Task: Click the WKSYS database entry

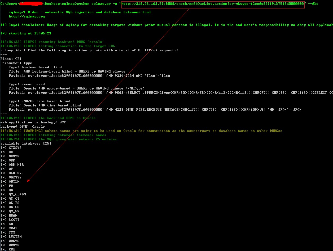Action: coord(10,241)
